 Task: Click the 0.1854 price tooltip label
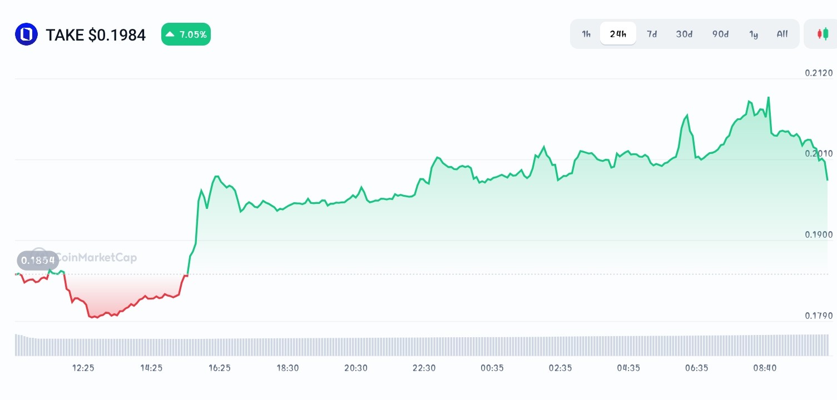(x=37, y=260)
